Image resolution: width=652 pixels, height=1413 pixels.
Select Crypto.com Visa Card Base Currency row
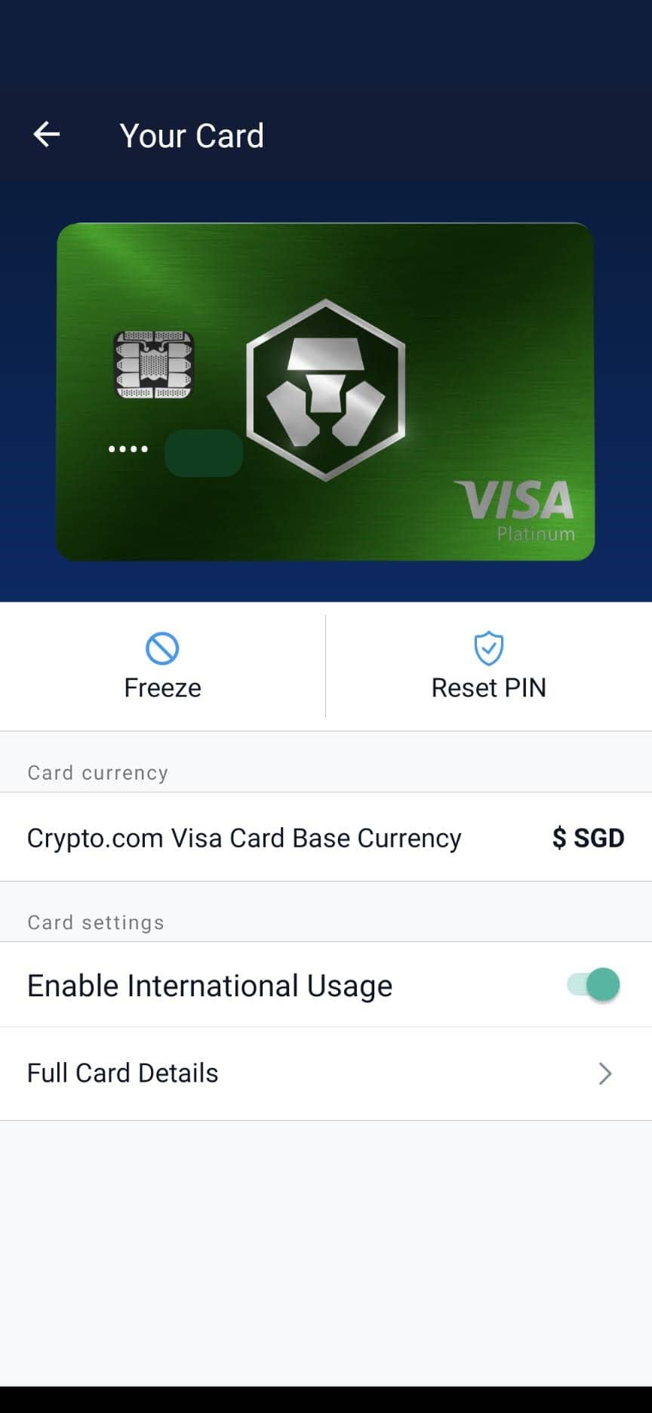(326, 837)
